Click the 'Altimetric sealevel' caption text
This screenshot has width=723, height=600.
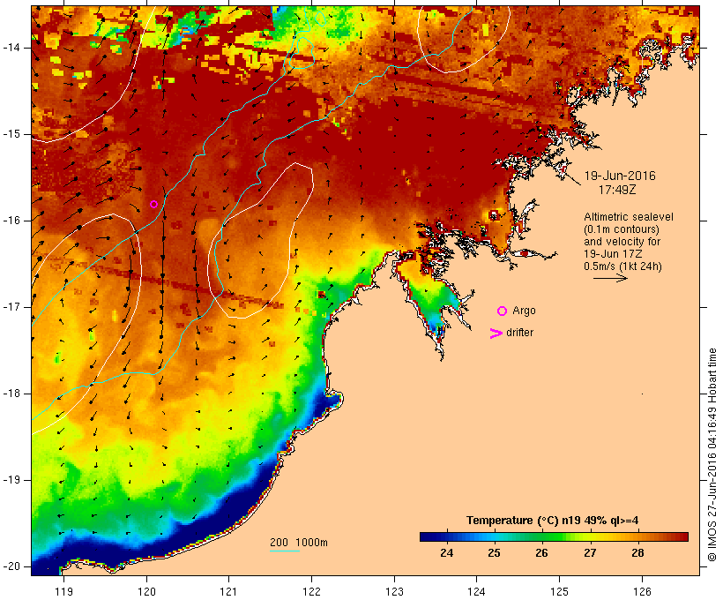click(629, 217)
